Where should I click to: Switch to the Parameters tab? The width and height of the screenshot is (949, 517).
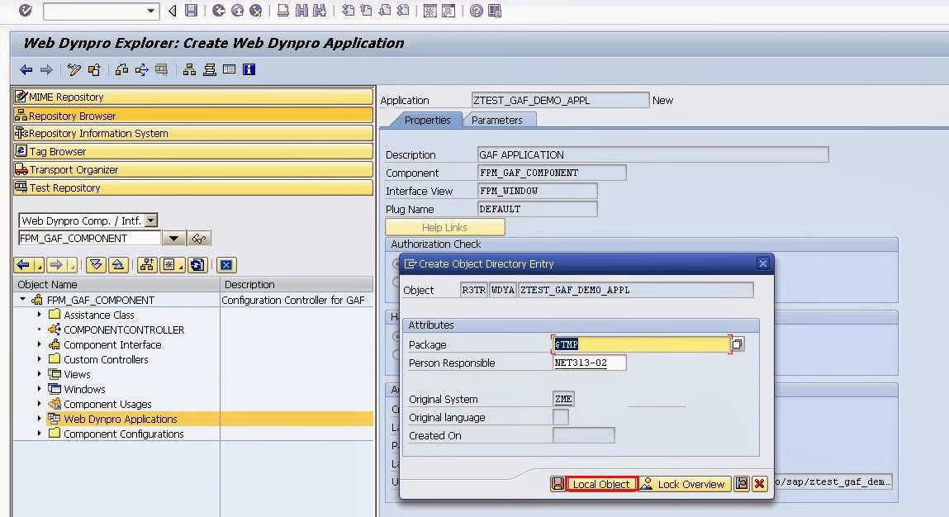496,120
